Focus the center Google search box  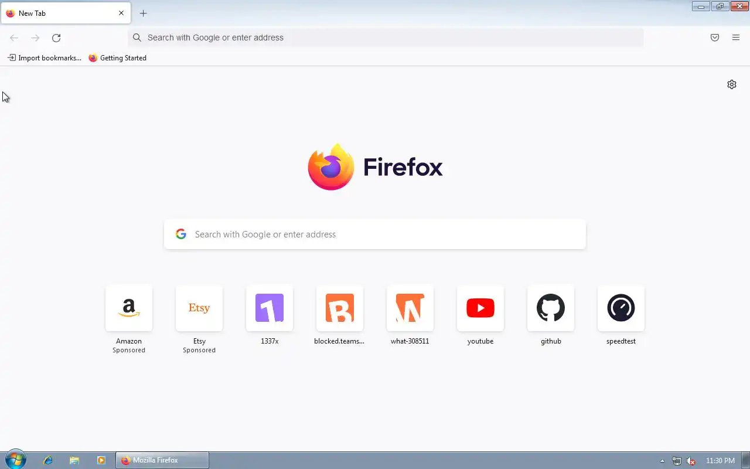click(x=375, y=235)
